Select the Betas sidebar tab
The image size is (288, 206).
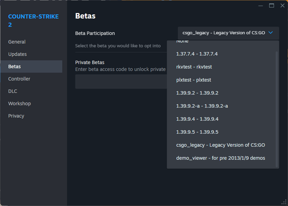14,66
